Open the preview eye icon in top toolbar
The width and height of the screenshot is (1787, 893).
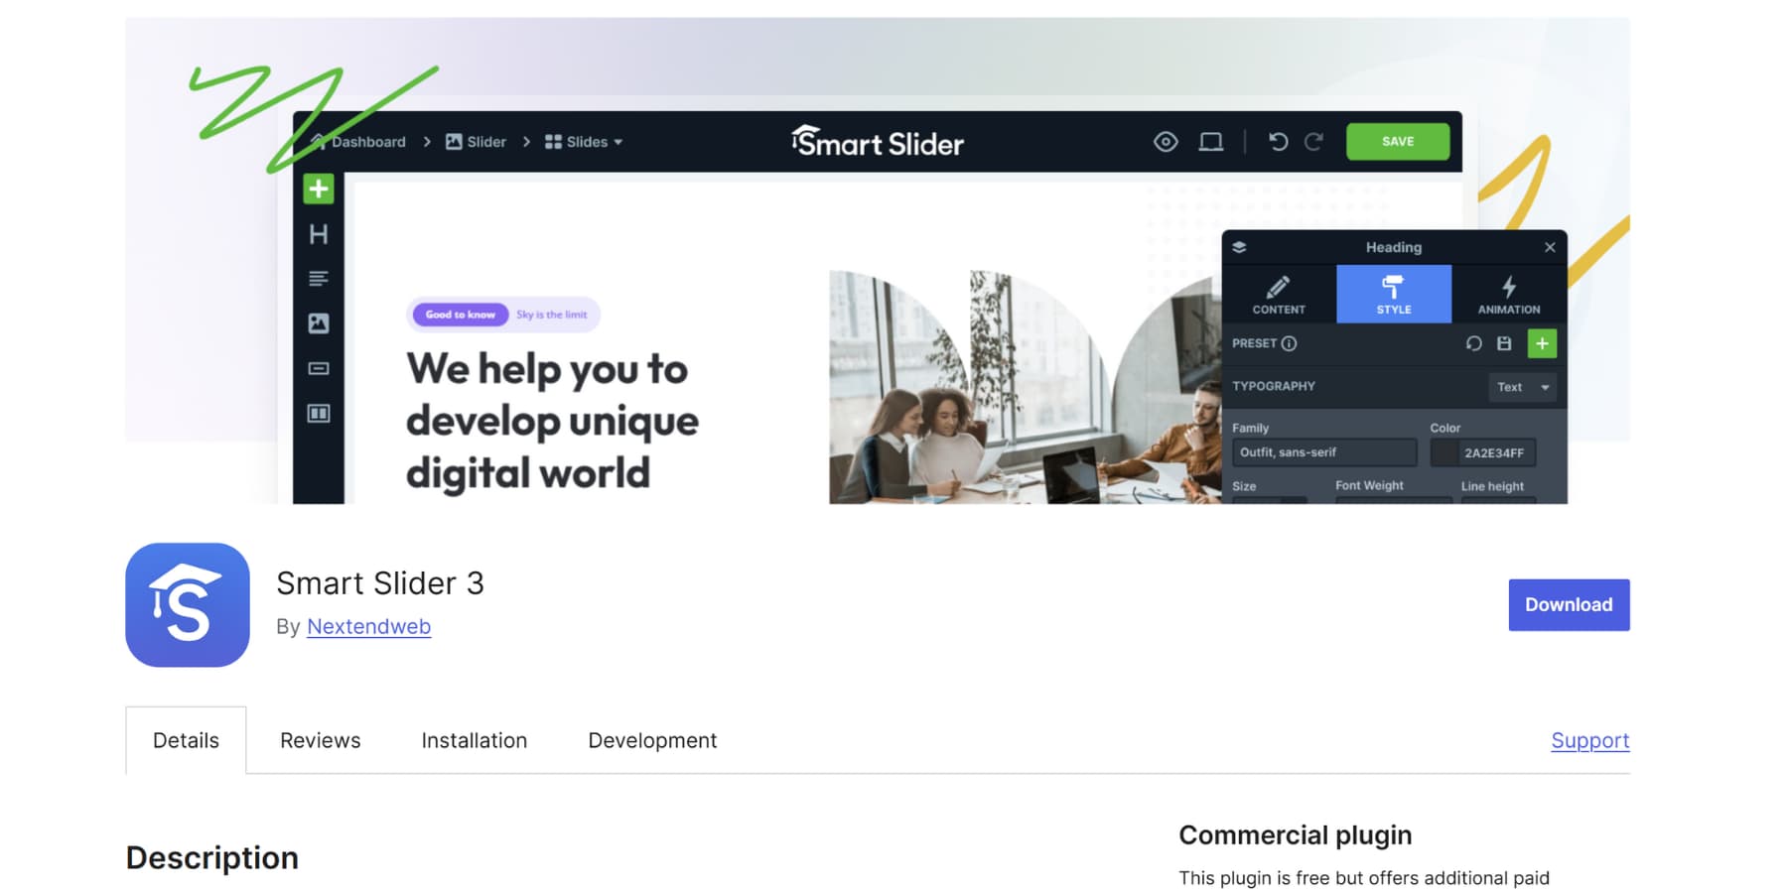pyautogui.click(x=1164, y=142)
